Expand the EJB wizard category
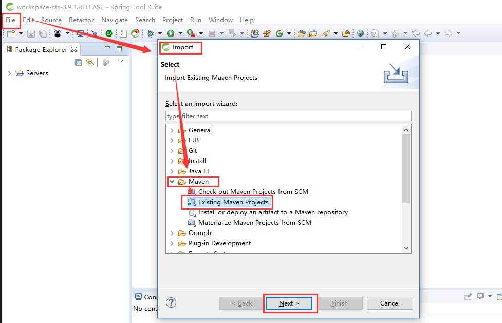Viewport: 502px width, 323px height. [x=172, y=140]
